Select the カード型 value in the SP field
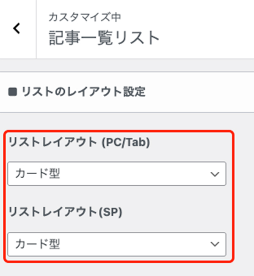 (38, 244)
